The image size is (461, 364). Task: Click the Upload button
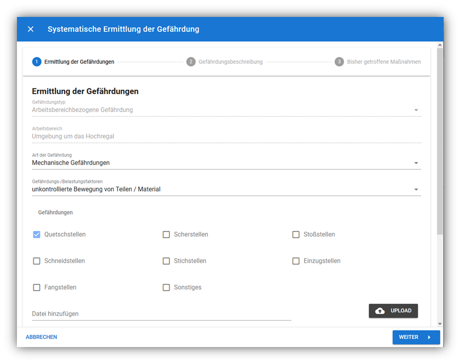(x=393, y=311)
